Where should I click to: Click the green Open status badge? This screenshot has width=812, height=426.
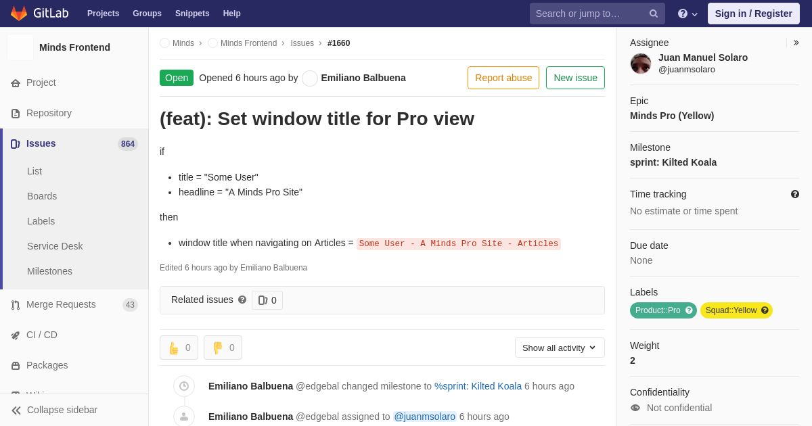[x=177, y=78]
